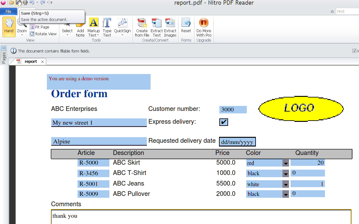This screenshot has height=224, width=359.
Task: Edit the quantity field for ABC Skirt
Action: (x=308, y=163)
